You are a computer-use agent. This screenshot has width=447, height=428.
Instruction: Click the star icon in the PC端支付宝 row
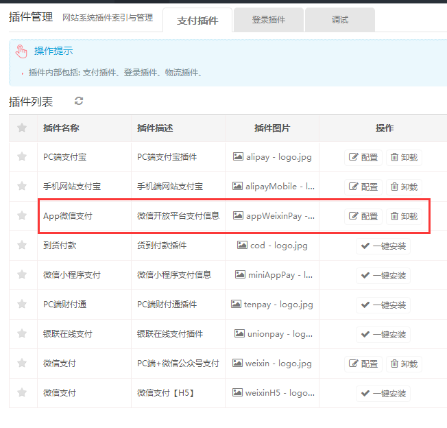[x=22, y=157]
